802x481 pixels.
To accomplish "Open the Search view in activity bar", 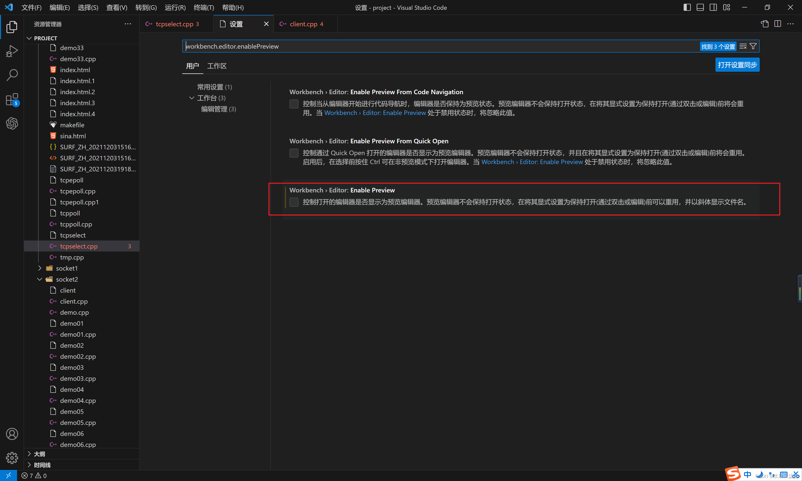I will (x=12, y=75).
